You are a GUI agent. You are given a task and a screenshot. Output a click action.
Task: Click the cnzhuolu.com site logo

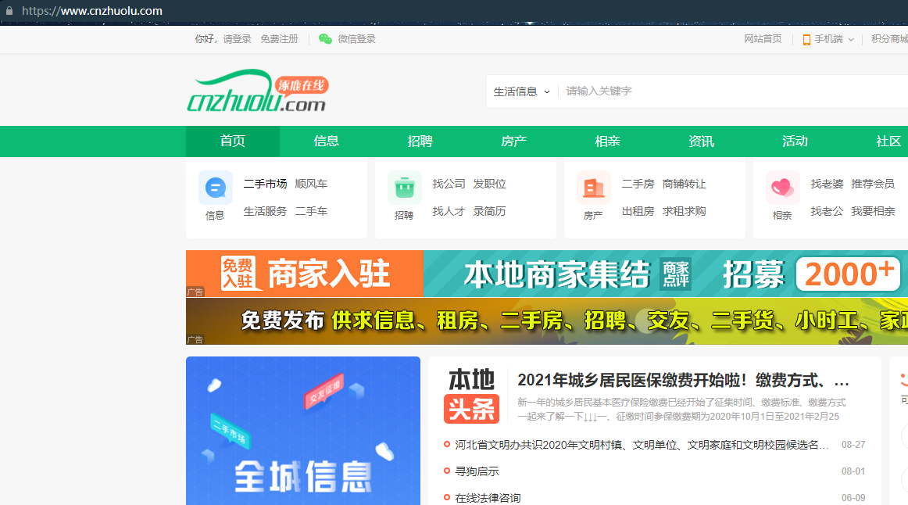coord(257,91)
